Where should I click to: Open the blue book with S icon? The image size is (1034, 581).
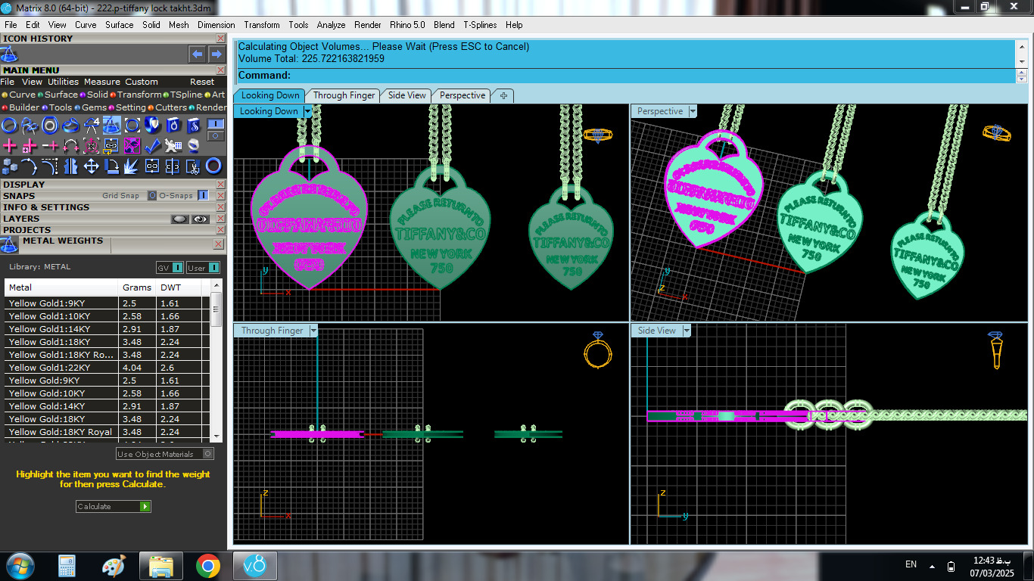193,126
